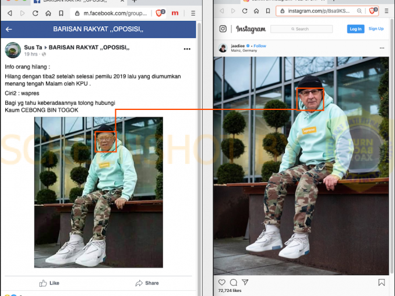Share the Instagram post via paper plane
This screenshot has width=395, height=296.
click(x=245, y=282)
